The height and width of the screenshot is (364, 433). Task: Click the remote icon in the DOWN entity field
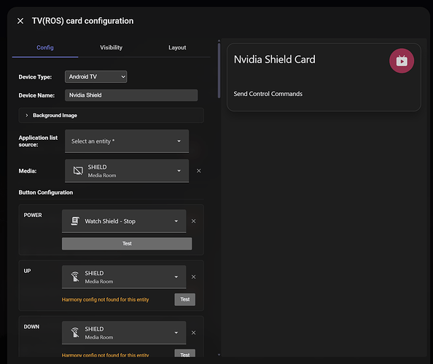(75, 333)
